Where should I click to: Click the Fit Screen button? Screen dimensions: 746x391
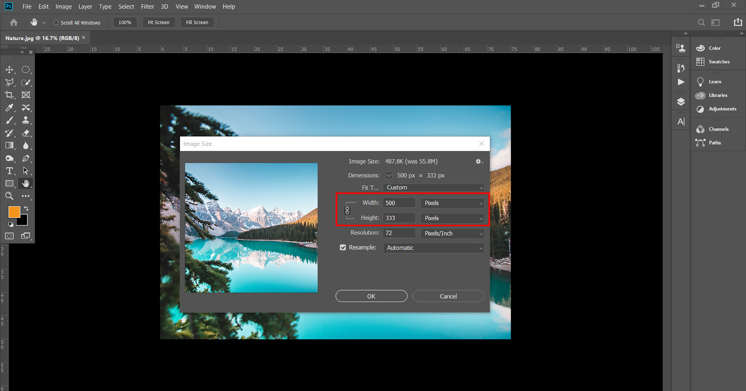pos(159,22)
